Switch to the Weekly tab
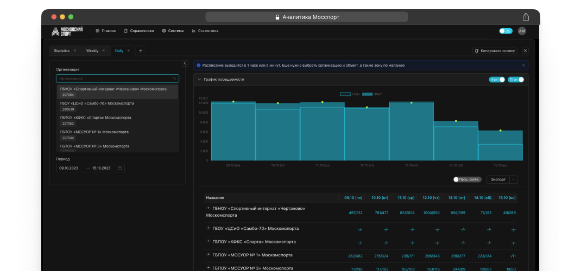The height and width of the screenshot is (271, 581). (x=92, y=50)
